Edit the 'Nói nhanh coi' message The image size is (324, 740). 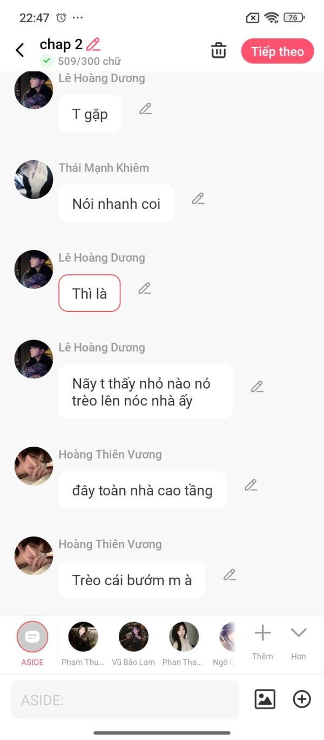(198, 199)
